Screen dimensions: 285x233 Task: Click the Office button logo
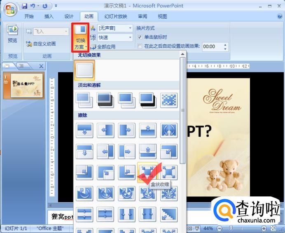10,9
